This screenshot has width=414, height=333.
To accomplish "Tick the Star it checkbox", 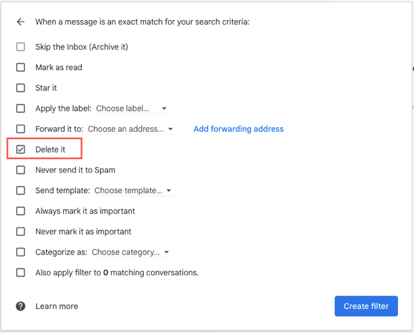I will click(21, 88).
